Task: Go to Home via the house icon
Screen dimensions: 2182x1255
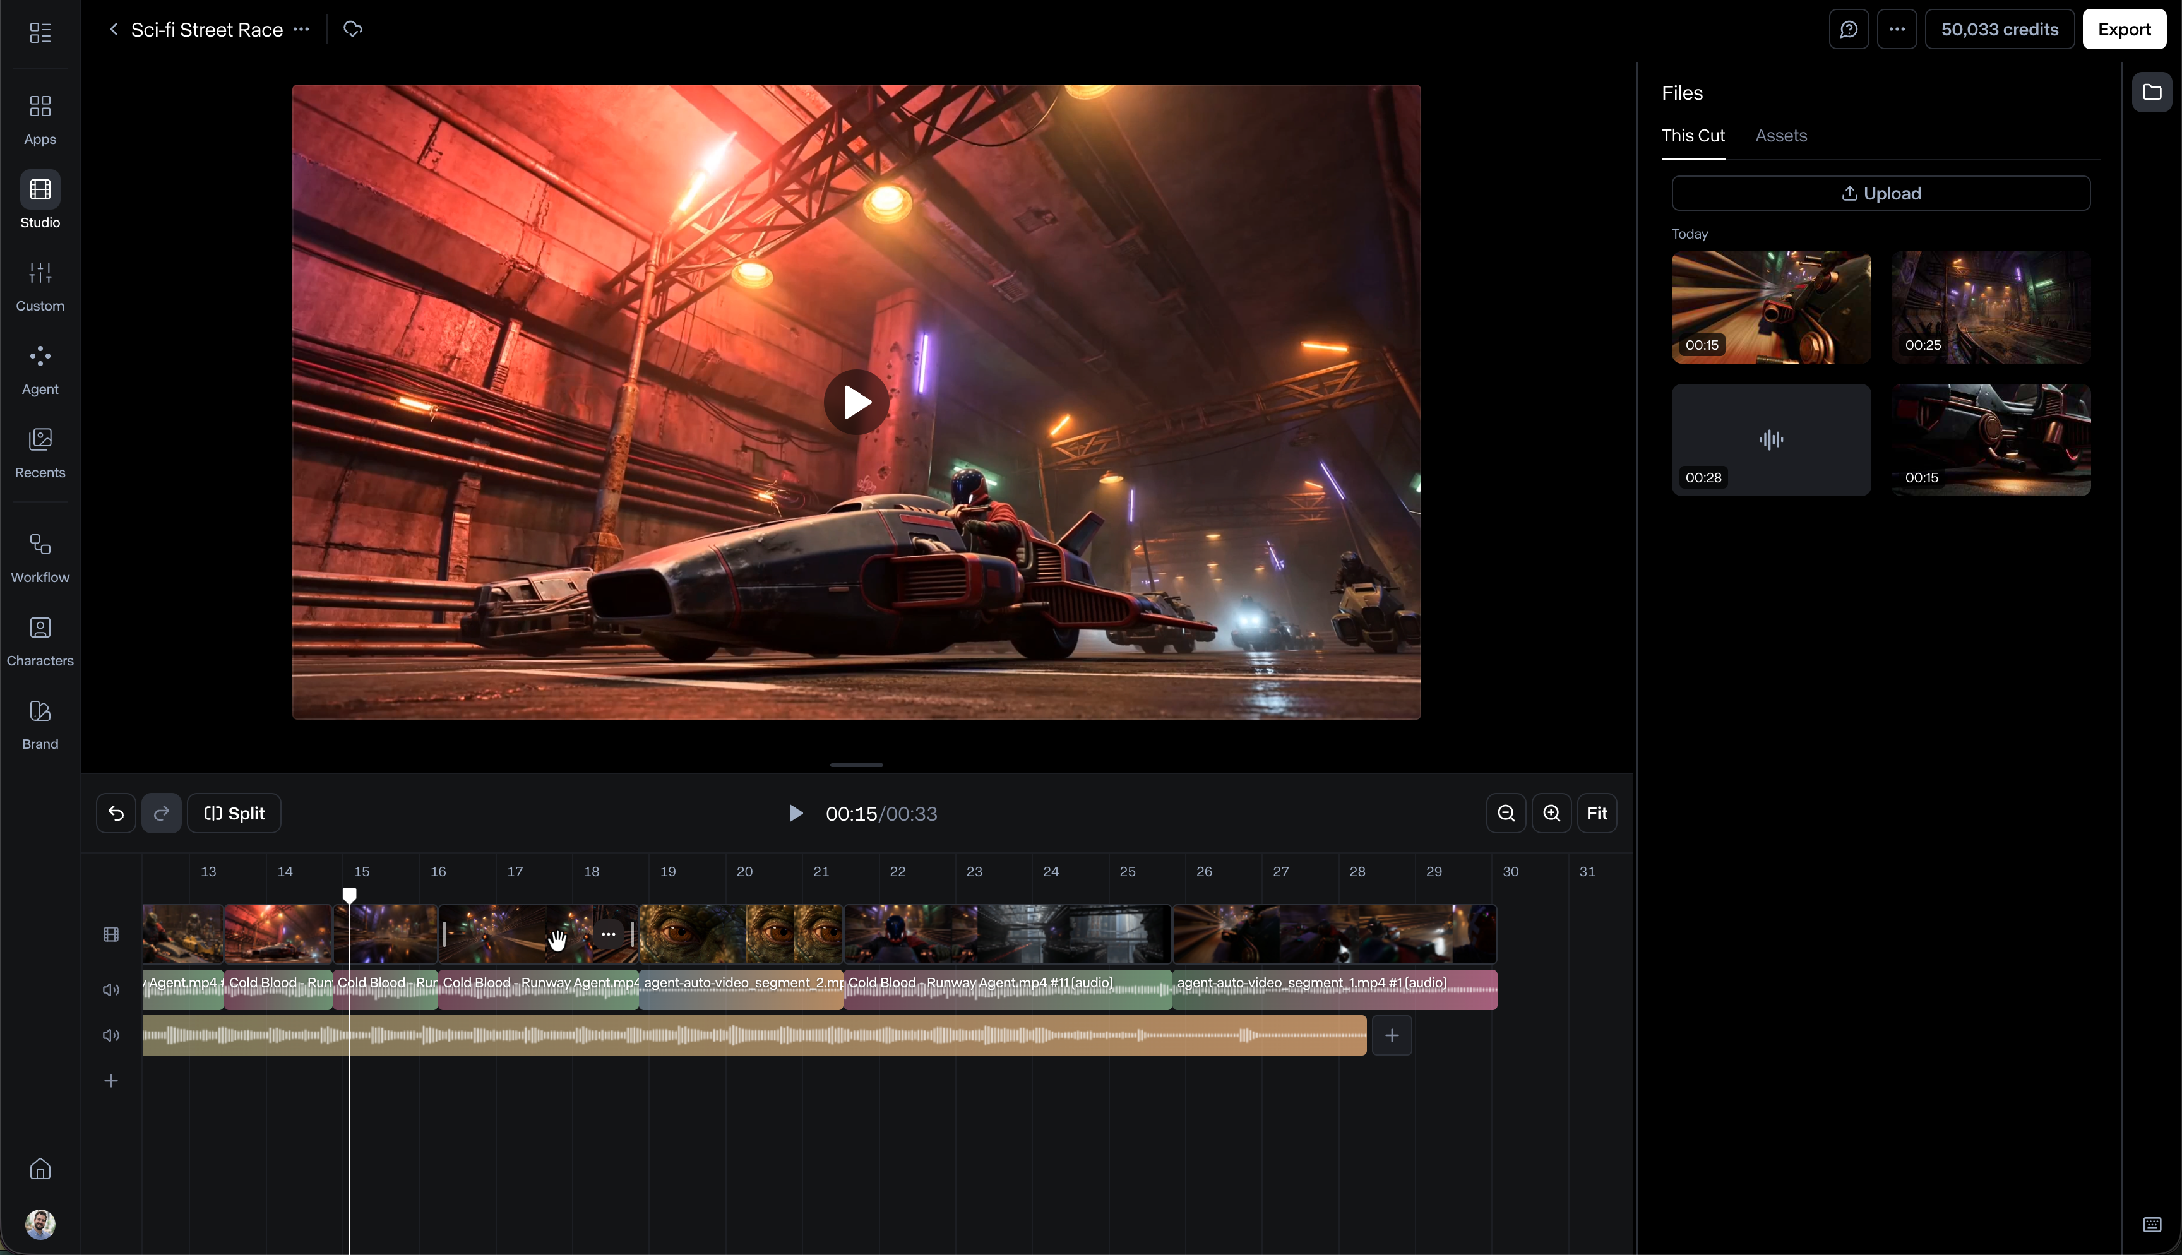Action: point(40,1169)
